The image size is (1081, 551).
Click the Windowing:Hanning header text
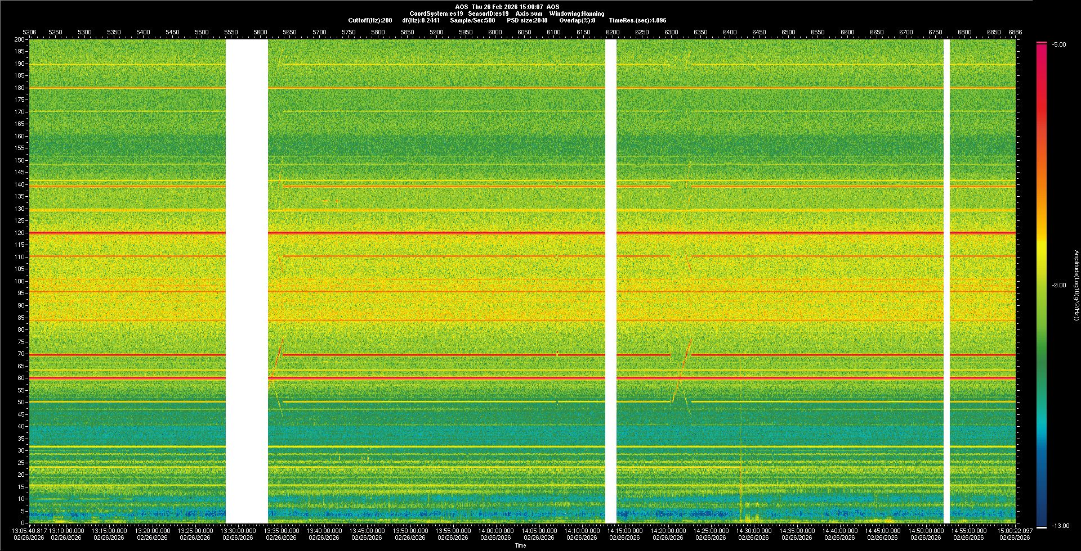tap(577, 13)
